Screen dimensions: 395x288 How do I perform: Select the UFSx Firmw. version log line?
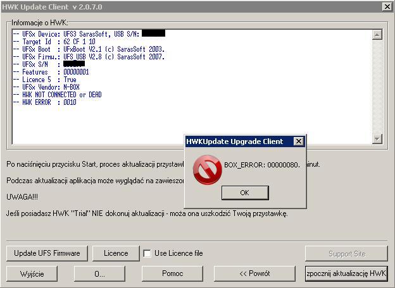pyautogui.click(x=89, y=57)
